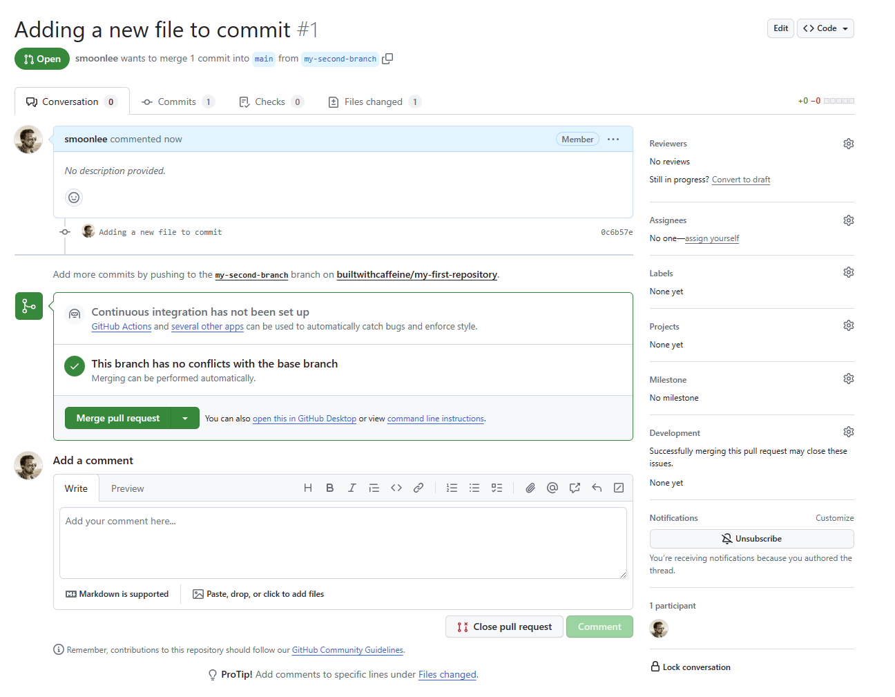
Task: Insert a mention with @ icon
Action: 552,488
